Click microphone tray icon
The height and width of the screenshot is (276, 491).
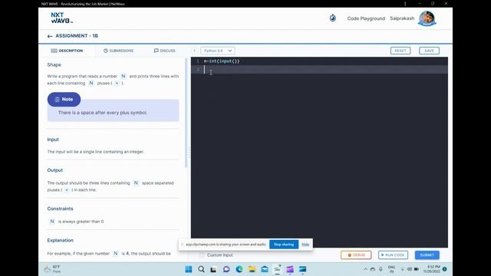tap(381, 269)
